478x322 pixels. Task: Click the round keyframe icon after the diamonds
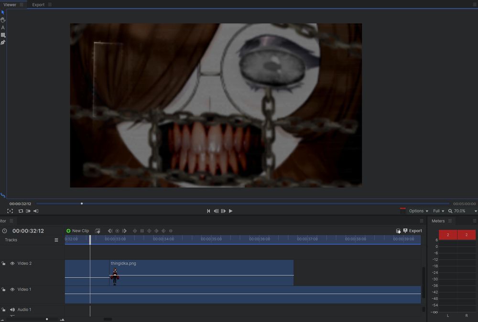pos(171,231)
